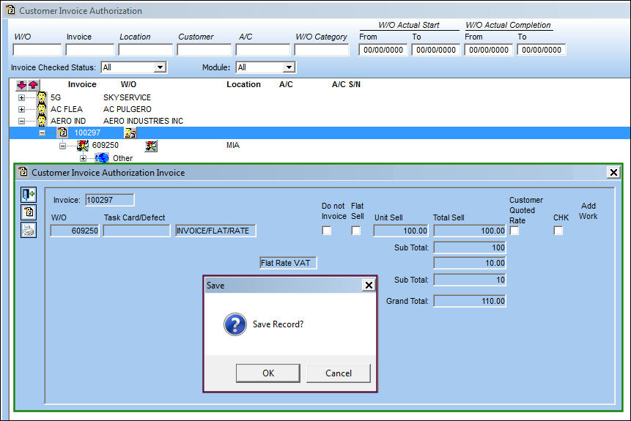Click the W/O field showing 609250

(75, 231)
